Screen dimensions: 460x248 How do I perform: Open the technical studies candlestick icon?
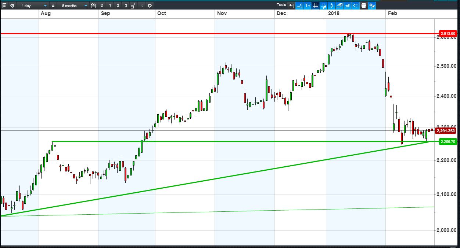click(x=348, y=5)
